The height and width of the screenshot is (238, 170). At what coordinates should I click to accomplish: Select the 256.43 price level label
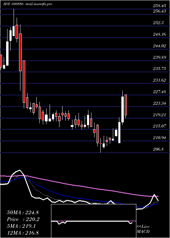click(x=159, y=11)
